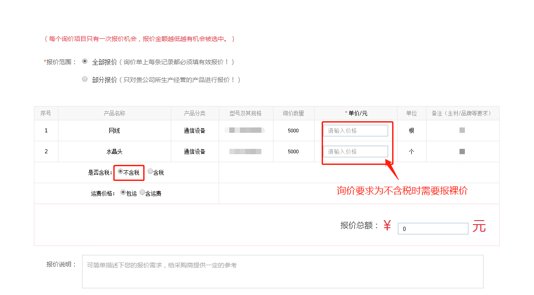
Task: Click the 产品名称 column header
Action: tap(114, 113)
